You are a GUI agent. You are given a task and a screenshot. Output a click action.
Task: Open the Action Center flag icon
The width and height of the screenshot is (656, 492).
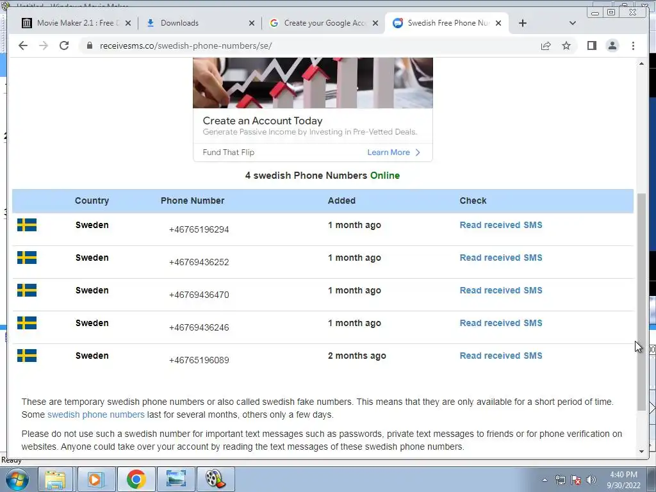tap(576, 480)
